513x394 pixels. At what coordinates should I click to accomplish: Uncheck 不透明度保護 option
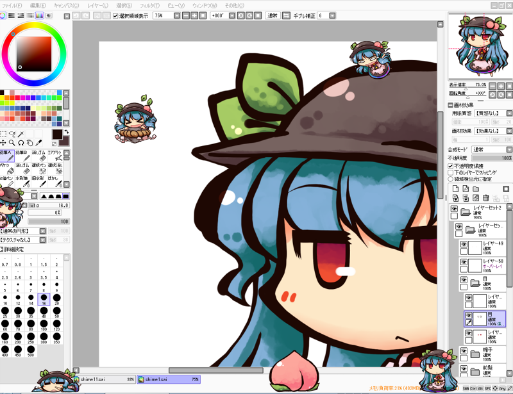pyautogui.click(x=450, y=166)
